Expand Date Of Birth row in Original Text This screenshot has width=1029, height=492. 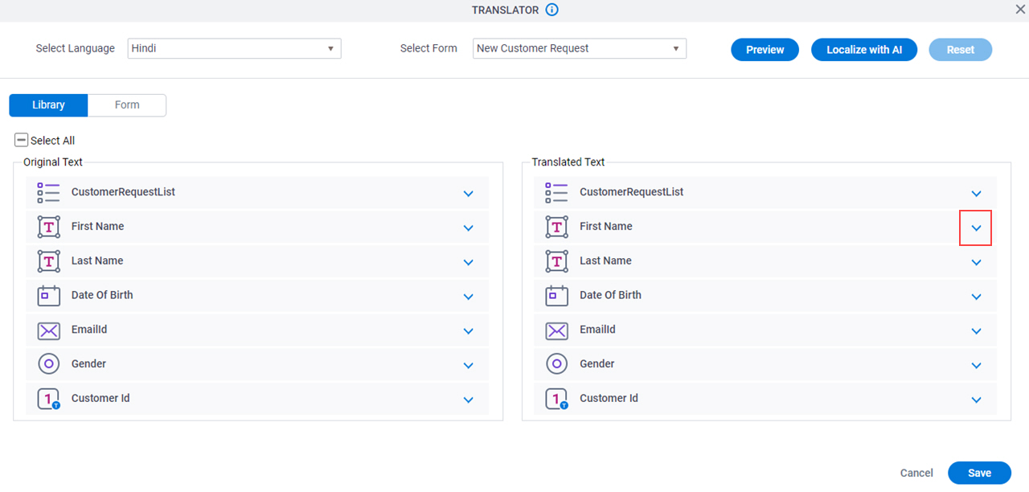(469, 297)
